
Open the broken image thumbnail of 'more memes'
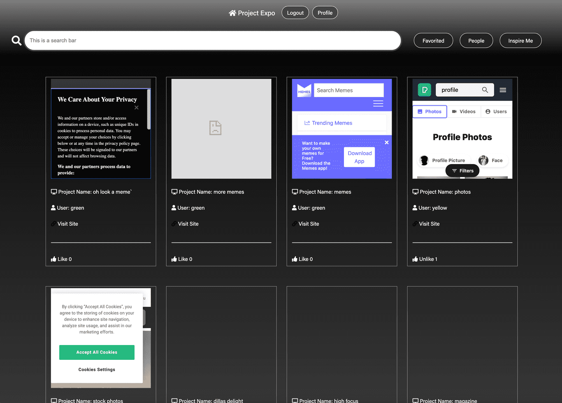click(221, 129)
